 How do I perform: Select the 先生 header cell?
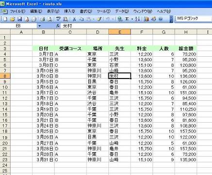click(x=120, y=48)
